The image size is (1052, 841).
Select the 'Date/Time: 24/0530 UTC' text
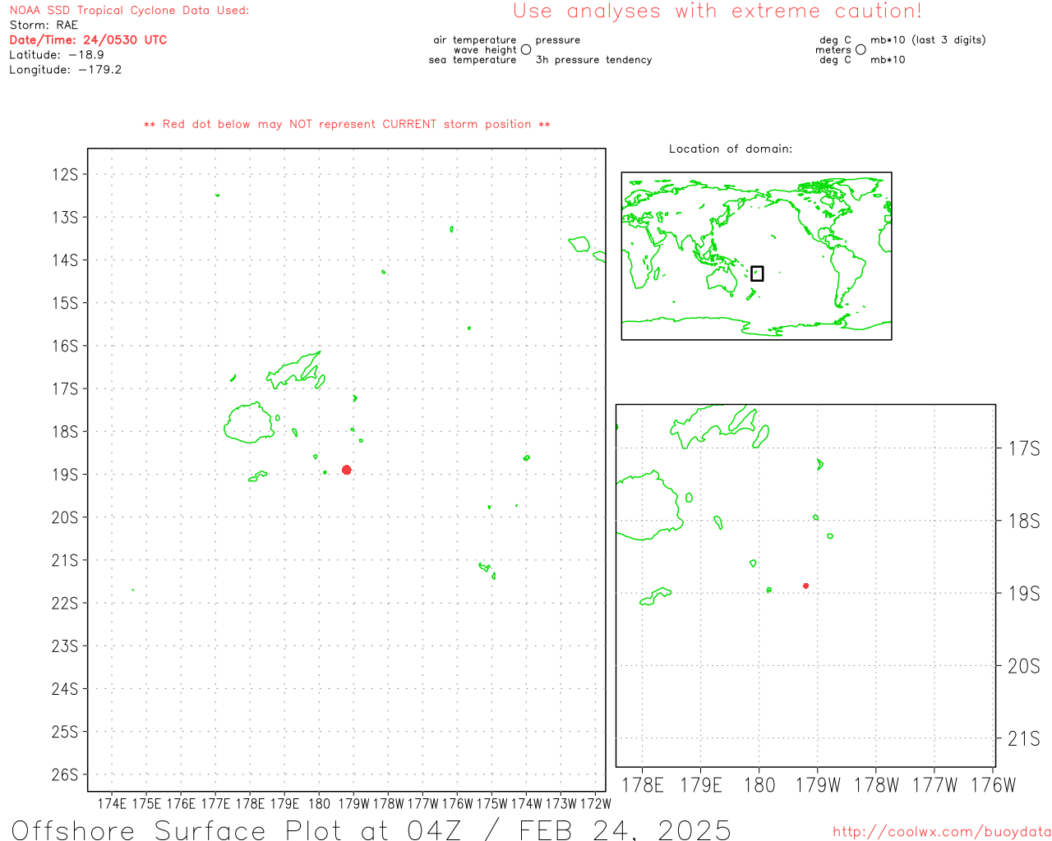(88, 40)
